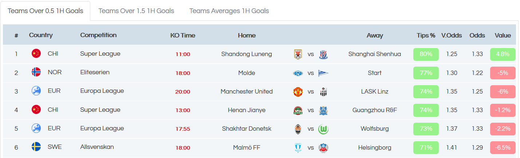
Task: Sort by the KO Time column header
Action: click(183, 35)
